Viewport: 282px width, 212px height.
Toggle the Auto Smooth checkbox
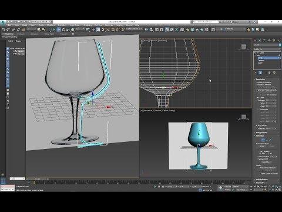click(x=257, y=125)
